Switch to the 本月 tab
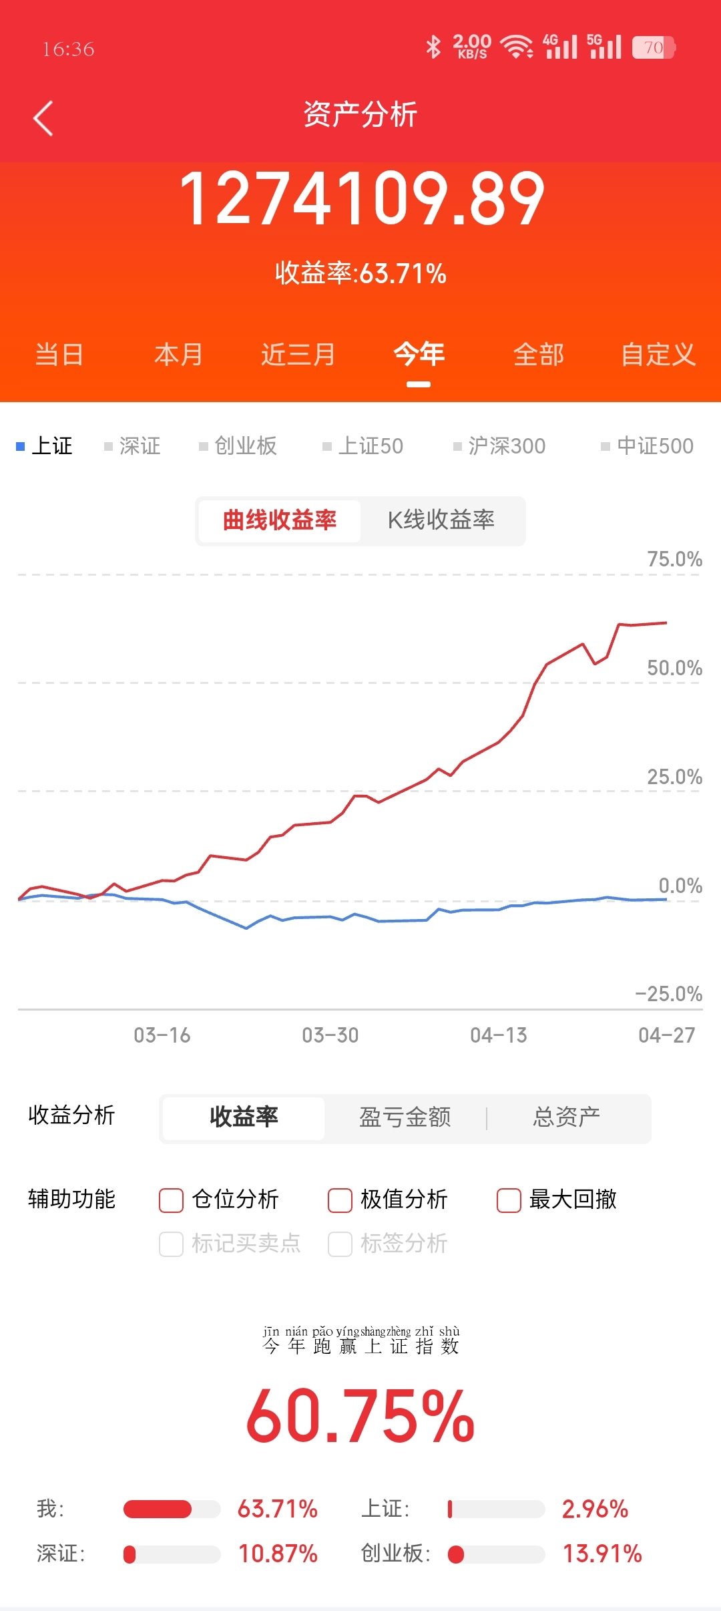 tap(178, 354)
